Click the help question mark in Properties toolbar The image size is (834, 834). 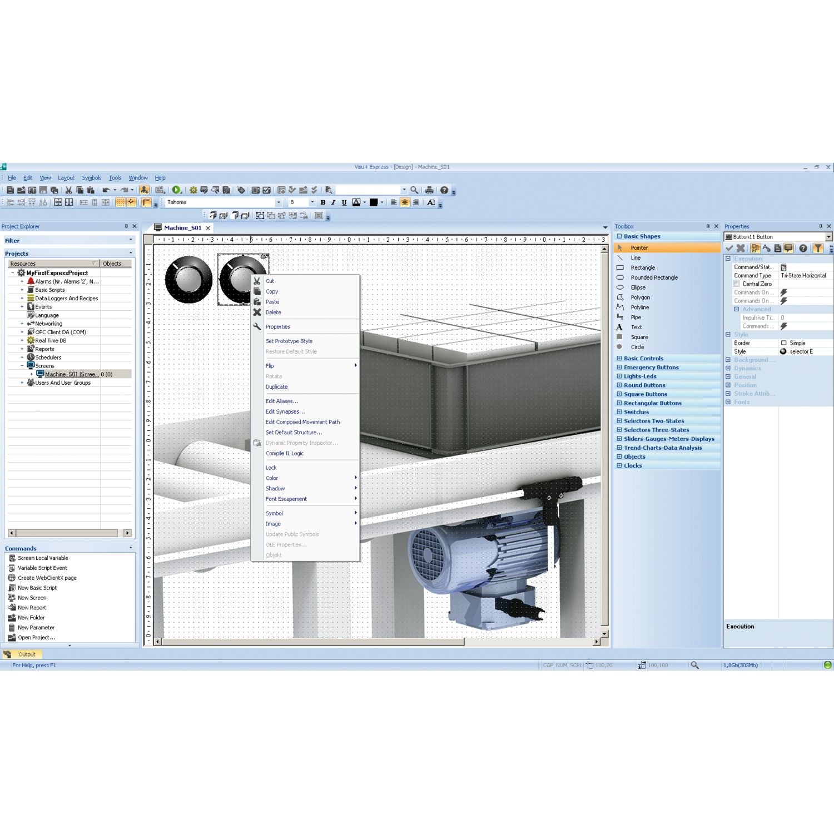click(x=803, y=249)
